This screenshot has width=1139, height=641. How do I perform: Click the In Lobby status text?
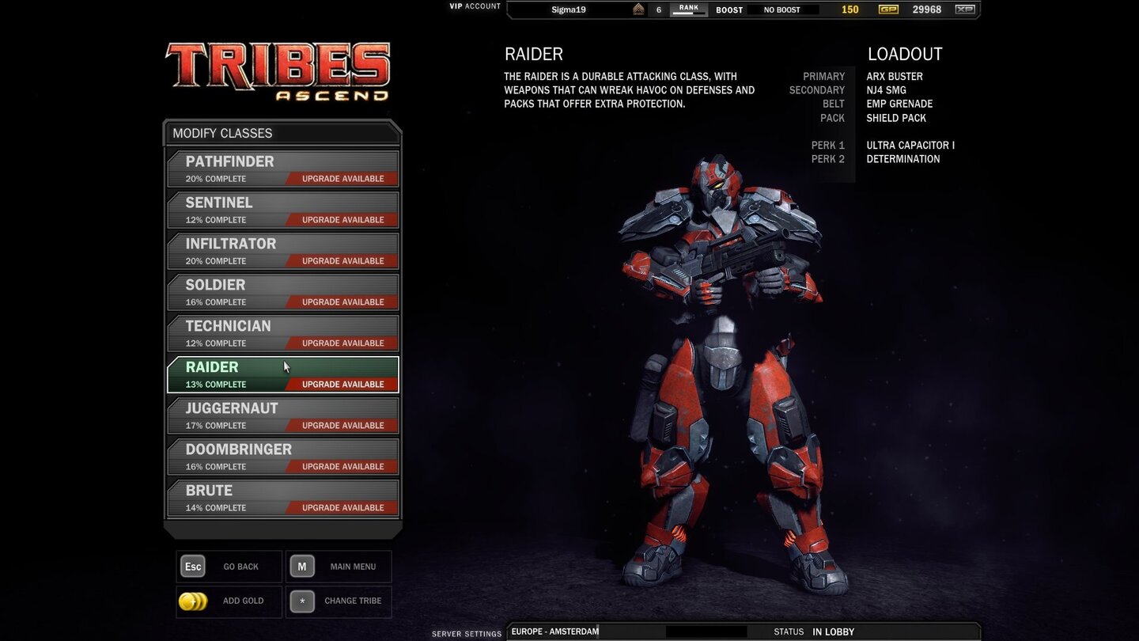click(833, 632)
